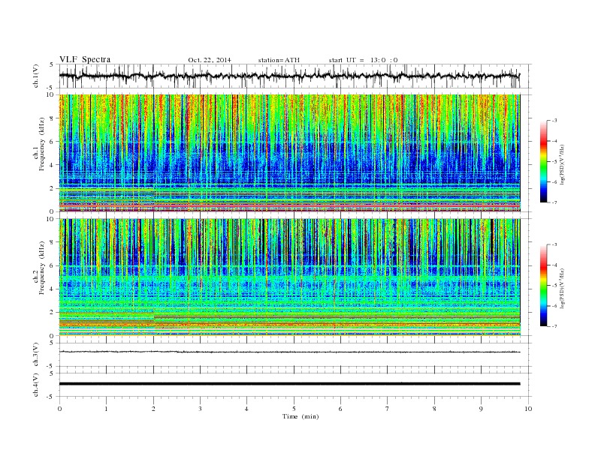Click the "0" tick on the time axis
Image resolution: width=595 pixels, height=459 pixels.
point(59,409)
